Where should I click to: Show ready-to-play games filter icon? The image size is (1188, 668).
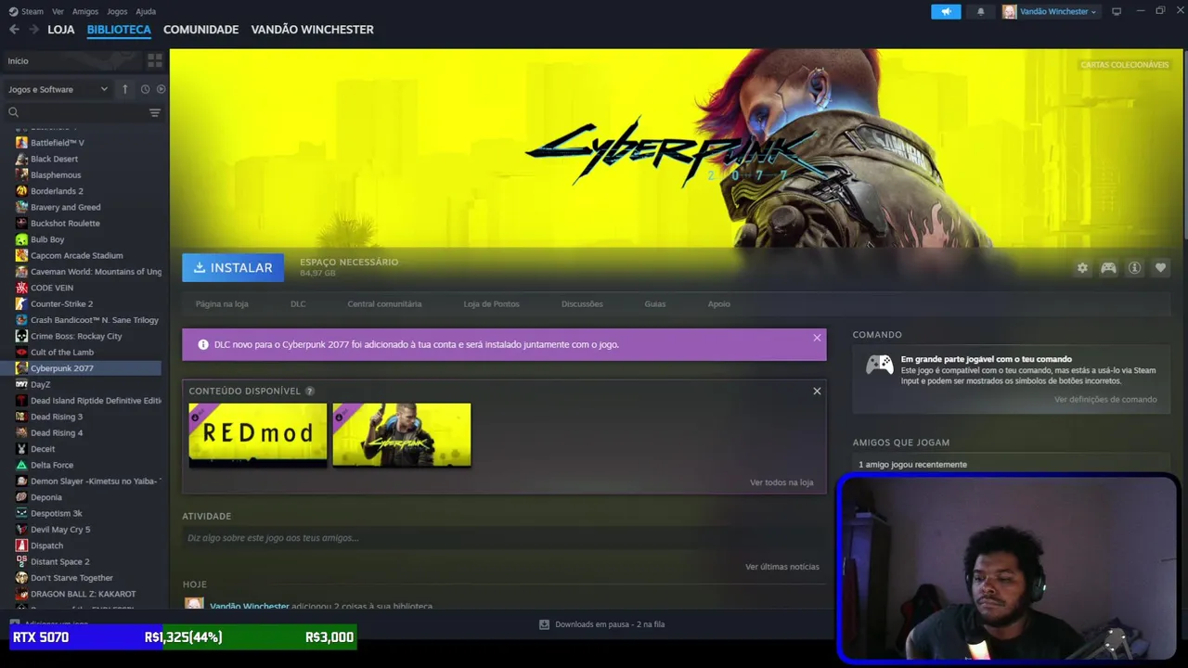[x=161, y=89]
